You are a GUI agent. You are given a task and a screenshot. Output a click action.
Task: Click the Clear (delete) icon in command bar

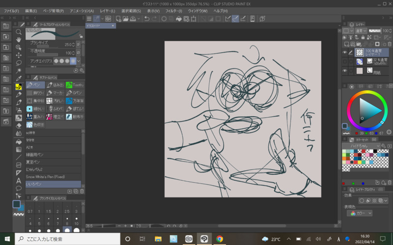click(x=164, y=19)
